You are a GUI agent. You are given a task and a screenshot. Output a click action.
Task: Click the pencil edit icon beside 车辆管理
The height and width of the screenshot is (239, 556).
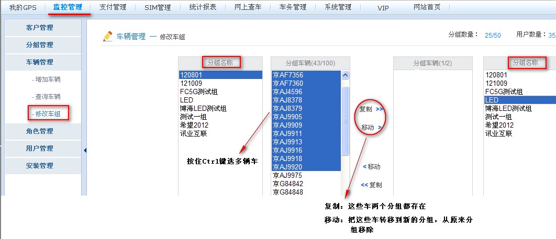[x=108, y=36]
